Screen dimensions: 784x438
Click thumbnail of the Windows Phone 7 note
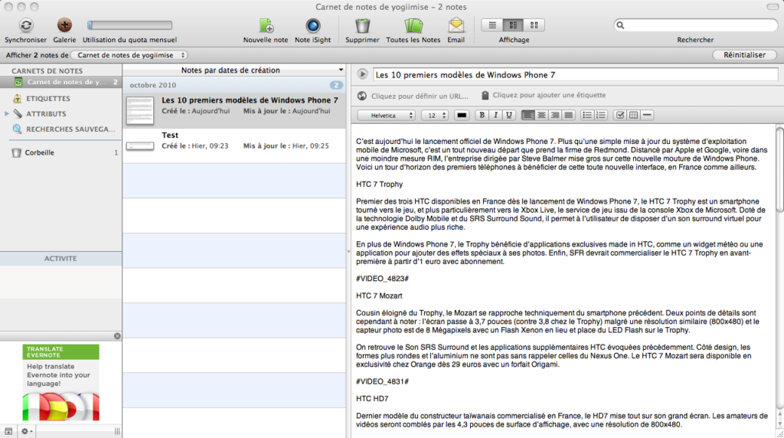coord(140,110)
